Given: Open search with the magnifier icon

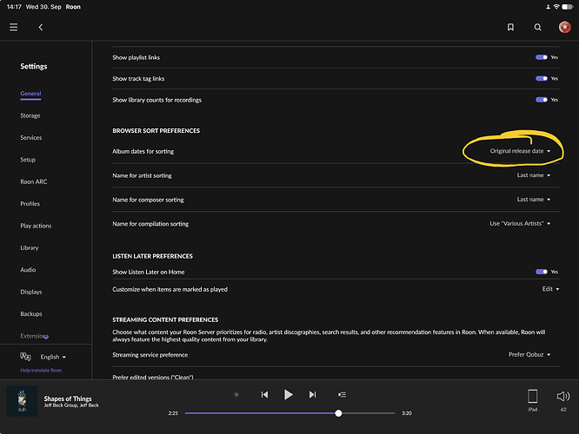Looking at the screenshot, I should point(537,27).
